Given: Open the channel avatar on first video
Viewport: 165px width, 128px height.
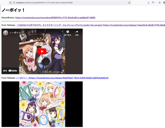Looking at the screenshot, I should [6, 33].
